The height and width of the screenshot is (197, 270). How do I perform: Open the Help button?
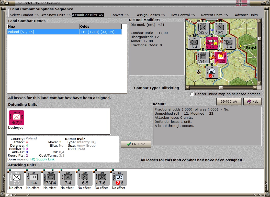253,102
